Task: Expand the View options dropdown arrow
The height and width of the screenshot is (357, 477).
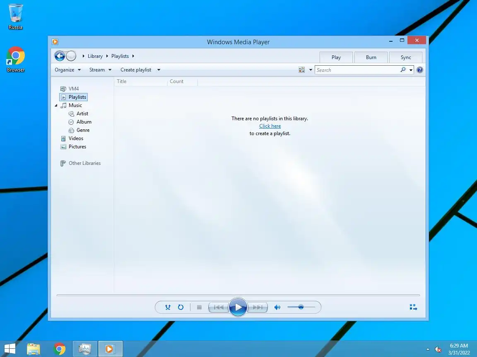Action: (x=311, y=70)
